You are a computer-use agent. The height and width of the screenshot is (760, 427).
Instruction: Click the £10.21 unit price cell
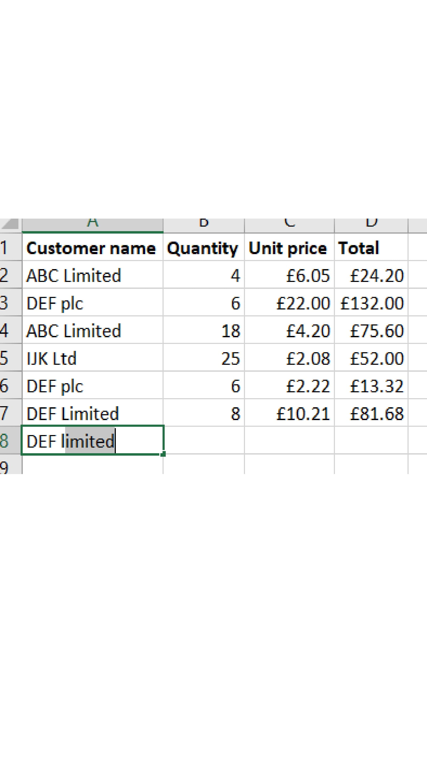pyautogui.click(x=289, y=413)
